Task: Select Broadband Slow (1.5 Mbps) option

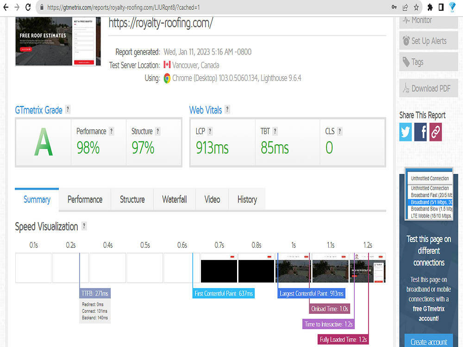Action: click(430, 209)
